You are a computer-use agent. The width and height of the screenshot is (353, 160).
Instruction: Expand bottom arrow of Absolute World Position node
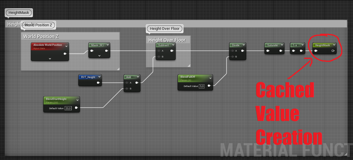pos(50,59)
